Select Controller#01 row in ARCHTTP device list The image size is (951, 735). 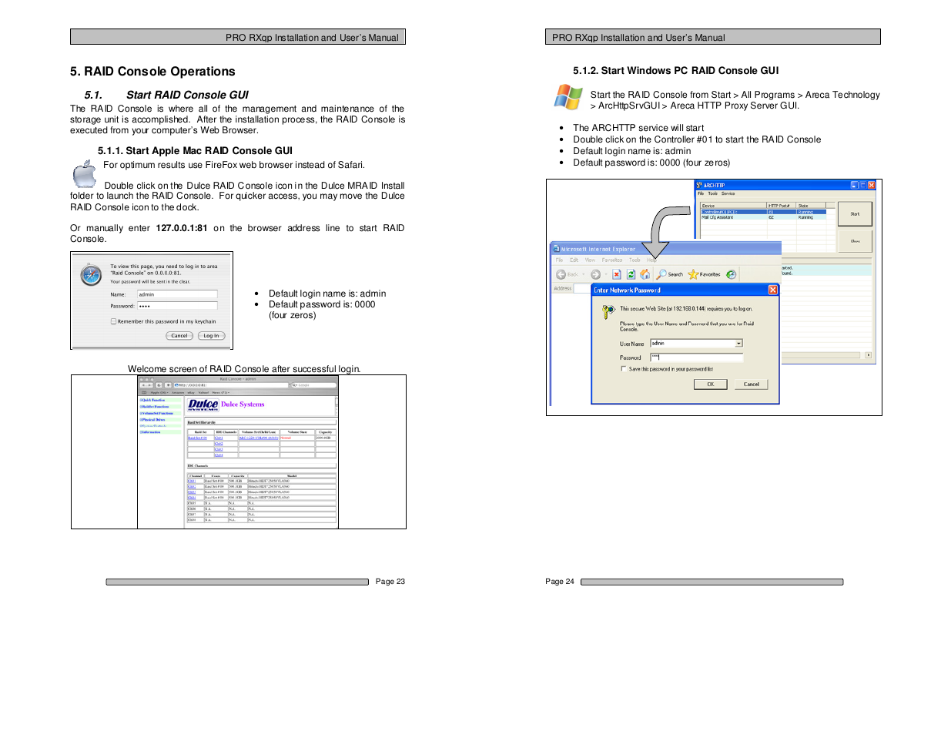click(x=763, y=212)
